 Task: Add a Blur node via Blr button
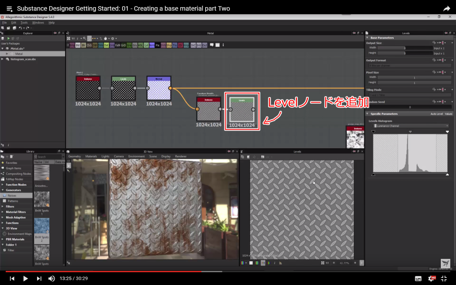coord(84,45)
